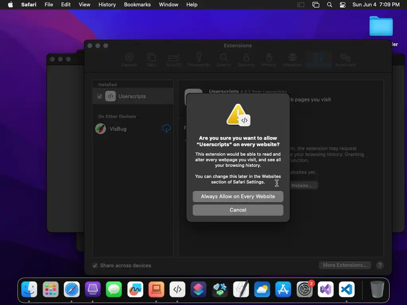Open the date and time in menu bar
Viewport: 407px width, 305px height.
click(x=376, y=4)
